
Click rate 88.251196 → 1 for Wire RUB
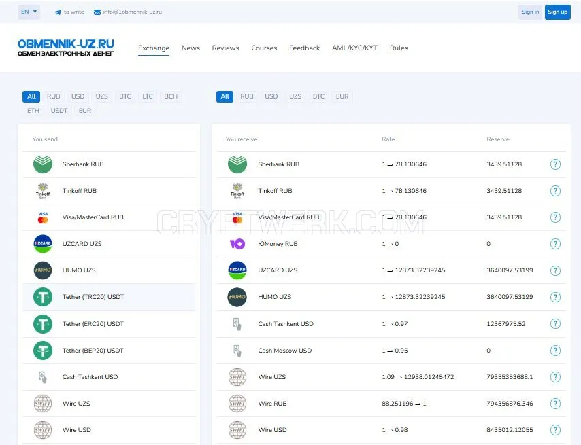[404, 404]
